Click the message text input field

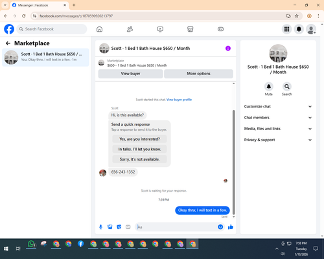coord(177,227)
